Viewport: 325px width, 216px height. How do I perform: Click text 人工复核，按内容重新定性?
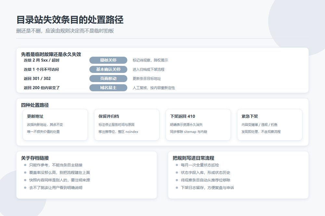click(154, 88)
